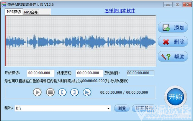
Task: Play the selected segment preview
Action: pyautogui.click(x=87, y=92)
